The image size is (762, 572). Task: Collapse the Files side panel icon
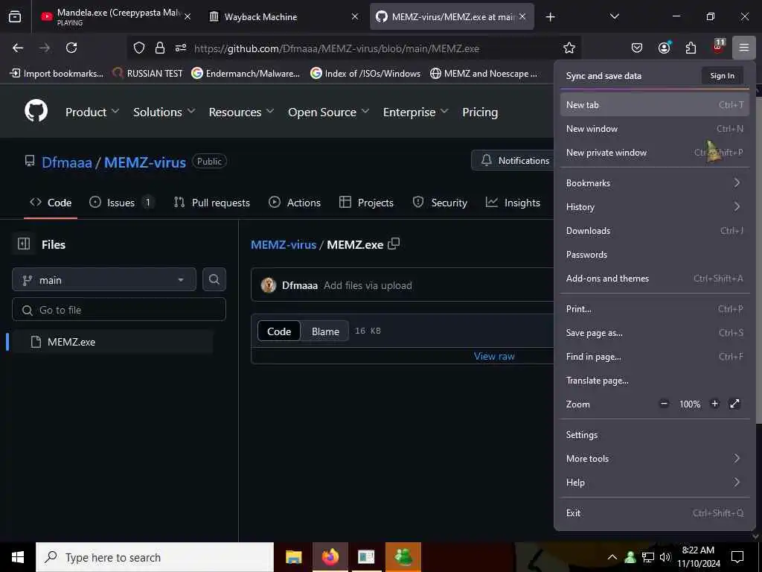24,244
